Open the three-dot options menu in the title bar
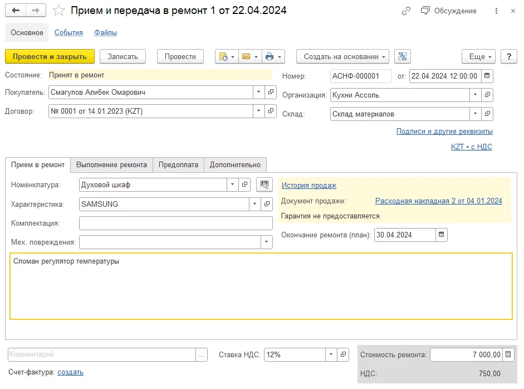This screenshot has width=524, height=389. [x=496, y=11]
